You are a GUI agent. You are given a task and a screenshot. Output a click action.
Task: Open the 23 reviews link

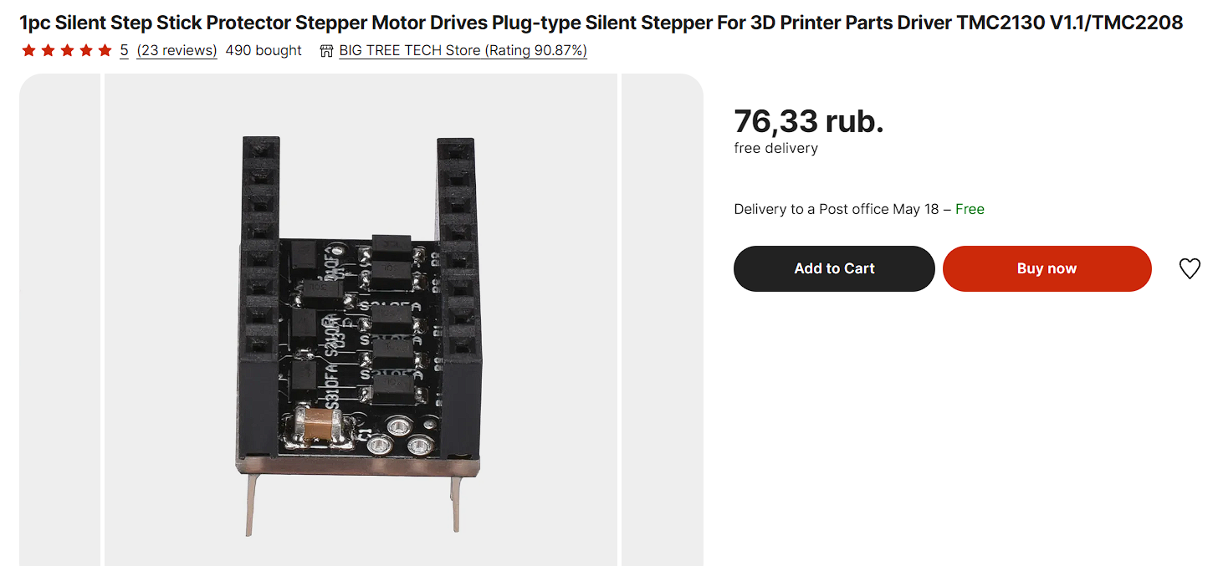pos(177,51)
